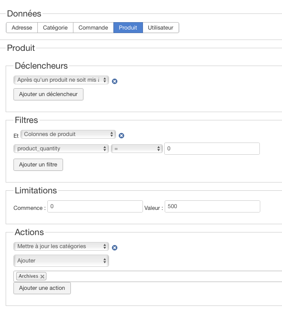Image resolution: width=282 pixels, height=312 pixels.
Task: Open the product_quantity column dropdown
Action: tap(61, 149)
